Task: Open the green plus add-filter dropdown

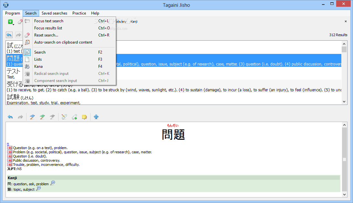Action: click(x=11, y=22)
